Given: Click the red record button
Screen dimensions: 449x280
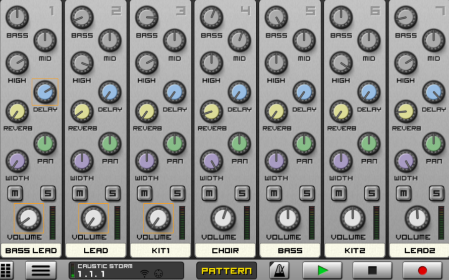Looking at the screenshot, I should pyautogui.click(x=422, y=270).
